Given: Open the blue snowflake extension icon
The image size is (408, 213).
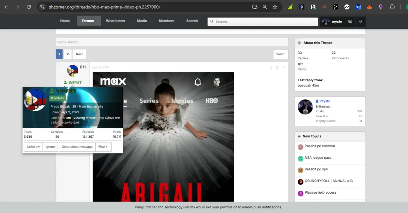Looking at the screenshot, I should [x=358, y=7].
